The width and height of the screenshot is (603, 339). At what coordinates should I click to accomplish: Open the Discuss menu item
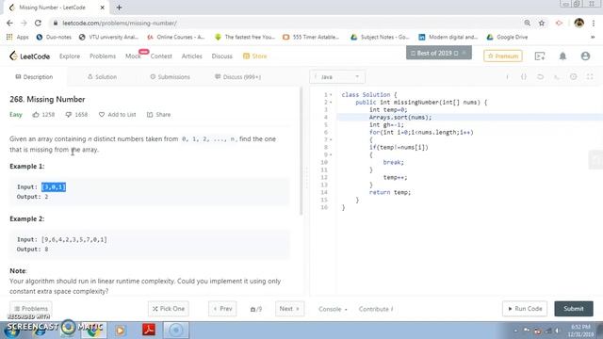tap(222, 56)
